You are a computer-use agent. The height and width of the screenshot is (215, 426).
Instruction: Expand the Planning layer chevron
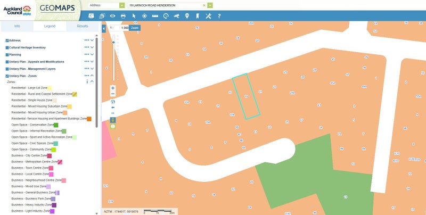(x=92, y=54)
